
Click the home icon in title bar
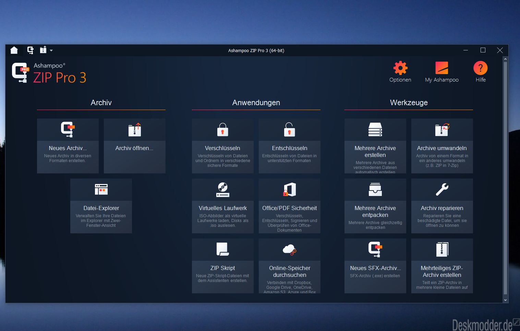click(14, 50)
